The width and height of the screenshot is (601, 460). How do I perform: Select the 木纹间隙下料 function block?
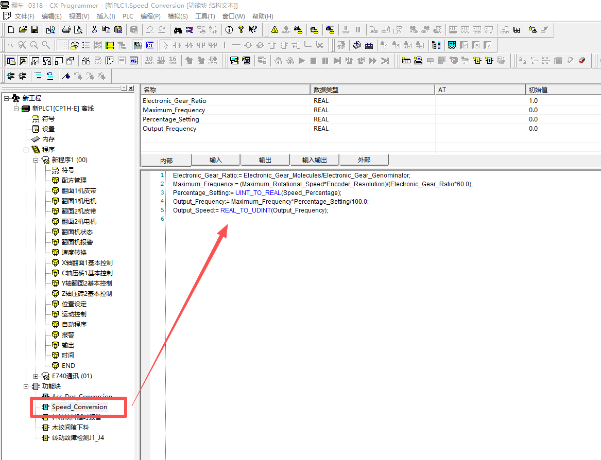[70, 428]
